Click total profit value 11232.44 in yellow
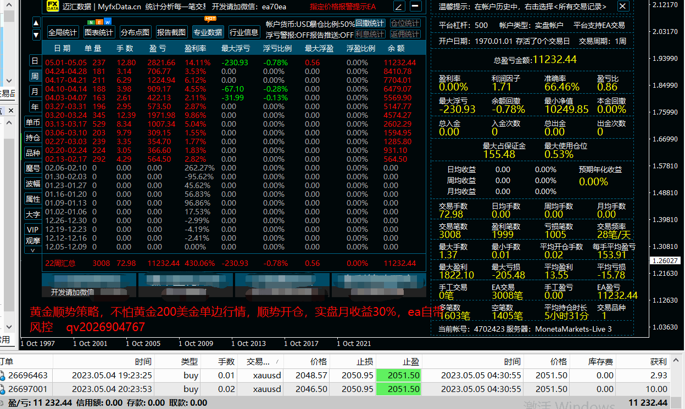685x409 pixels. pos(555,59)
